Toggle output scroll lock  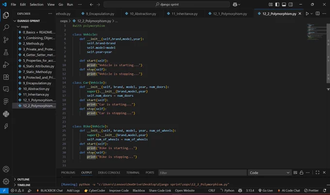(301, 173)
